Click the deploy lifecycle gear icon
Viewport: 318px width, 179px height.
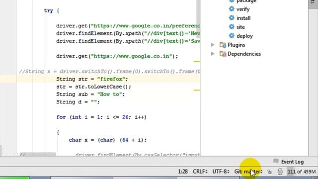pos(232,35)
